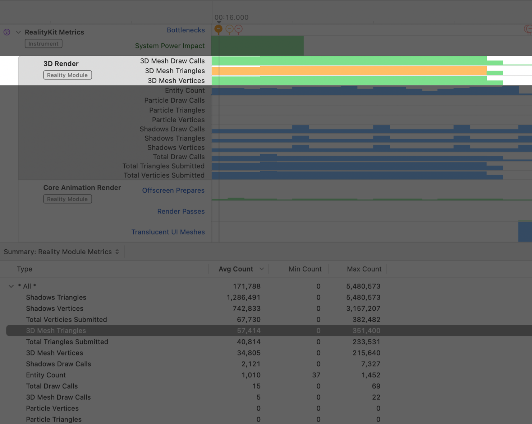This screenshot has height=424, width=532.
Task: Sort the table by Max Count
Action: (x=364, y=269)
